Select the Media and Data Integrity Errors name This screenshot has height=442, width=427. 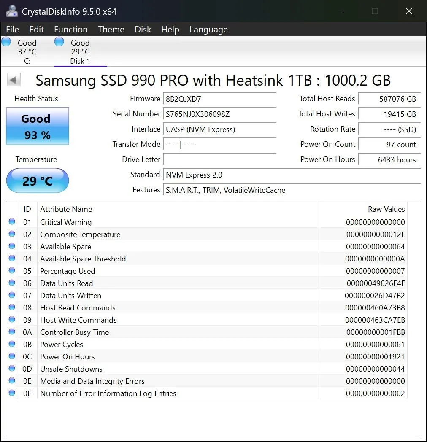tap(92, 381)
